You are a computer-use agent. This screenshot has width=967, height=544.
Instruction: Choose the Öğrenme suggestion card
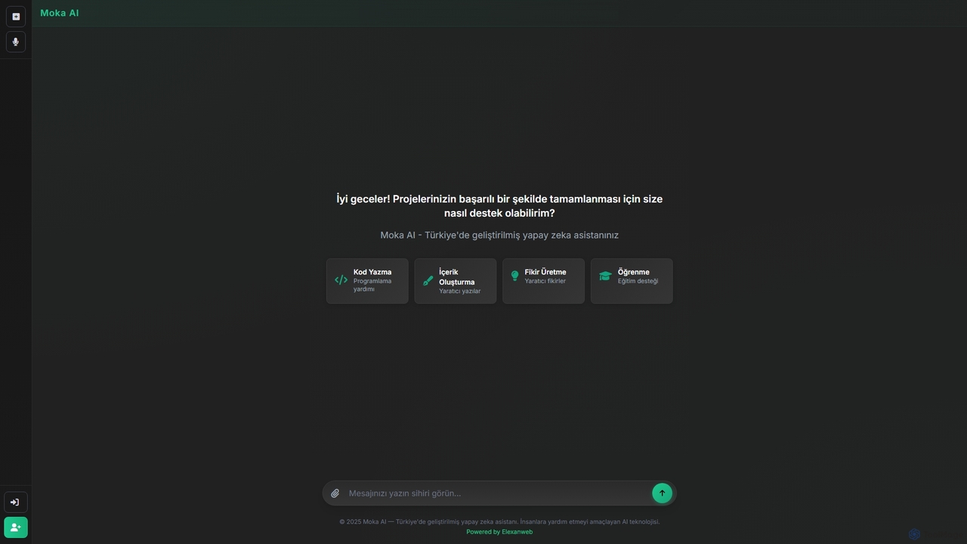[x=632, y=281]
